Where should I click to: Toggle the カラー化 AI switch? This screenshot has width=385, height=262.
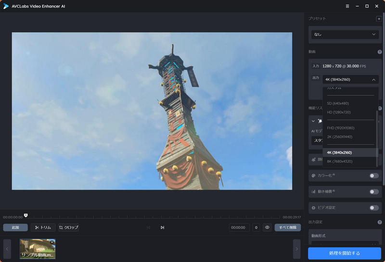click(374, 175)
